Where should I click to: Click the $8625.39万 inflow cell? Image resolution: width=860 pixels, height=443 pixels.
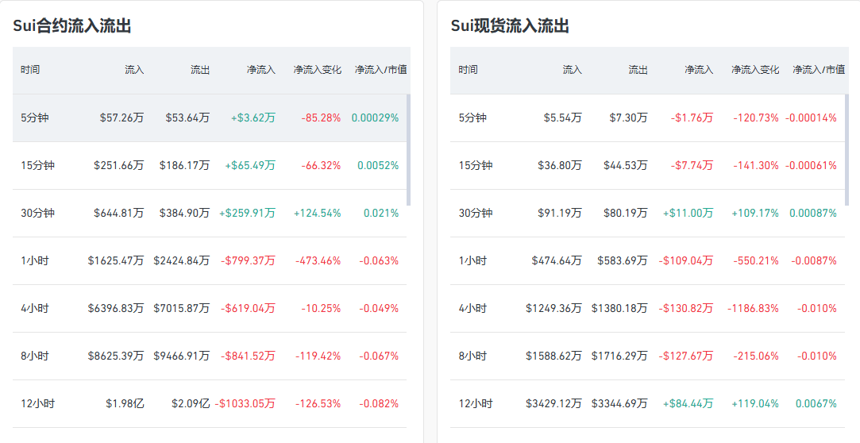(x=116, y=356)
